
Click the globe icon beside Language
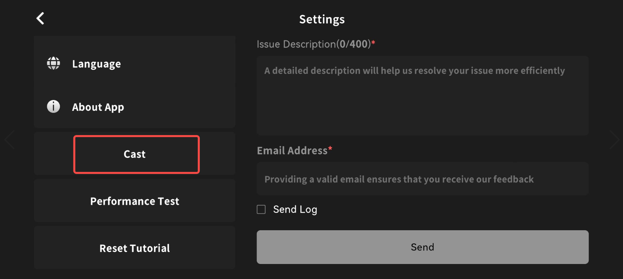(53, 63)
